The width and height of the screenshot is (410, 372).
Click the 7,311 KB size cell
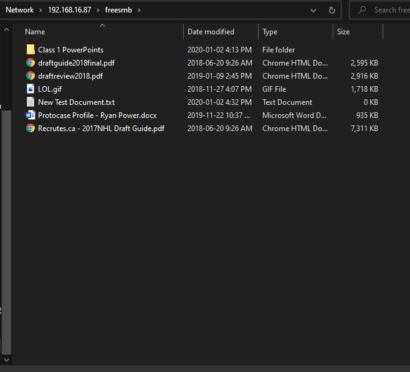pos(365,129)
